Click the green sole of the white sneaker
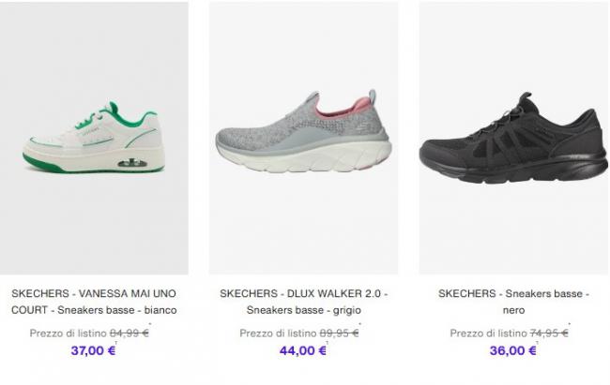Screen dimensions: 610x385 point(43,164)
